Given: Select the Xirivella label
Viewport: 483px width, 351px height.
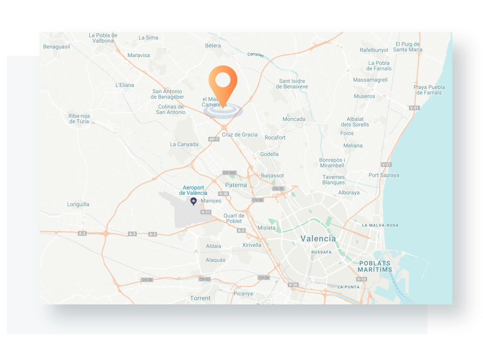Looking at the screenshot, I should pyautogui.click(x=252, y=245).
